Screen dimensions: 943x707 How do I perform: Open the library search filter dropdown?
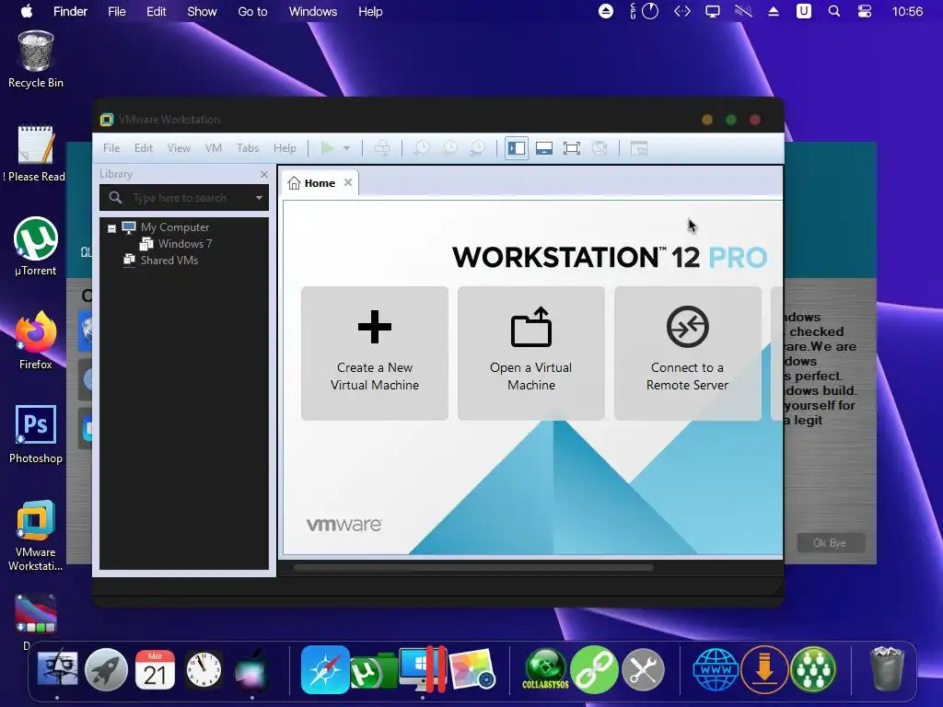tap(259, 198)
